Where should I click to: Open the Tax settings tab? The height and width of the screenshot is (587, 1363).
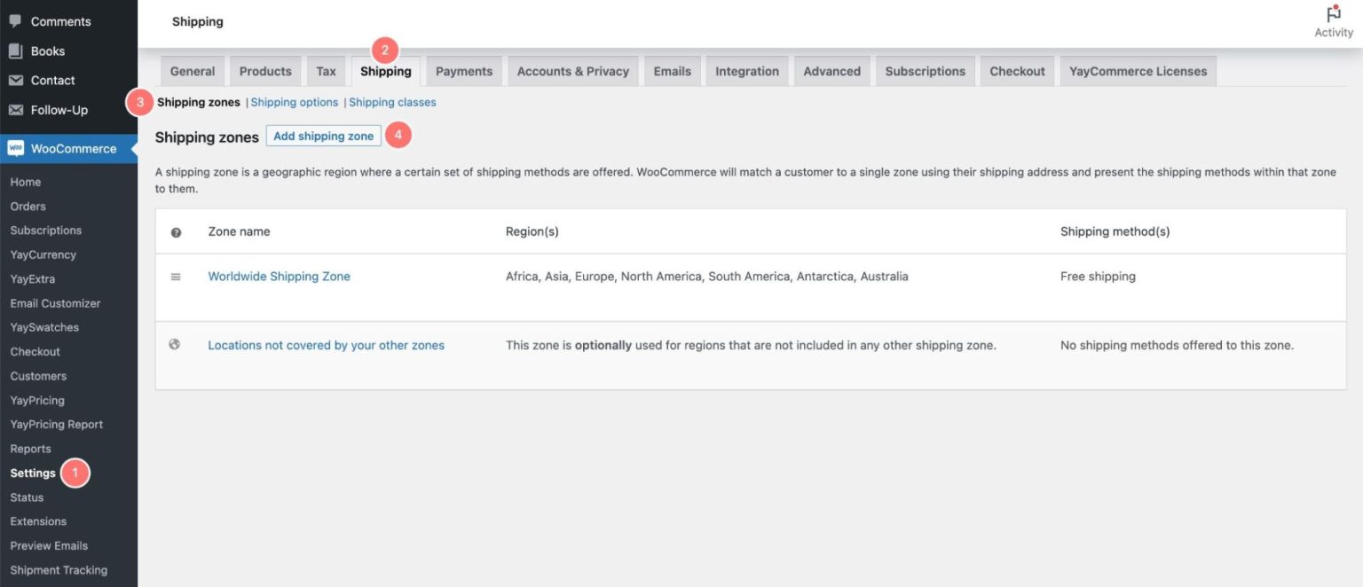[x=326, y=70]
